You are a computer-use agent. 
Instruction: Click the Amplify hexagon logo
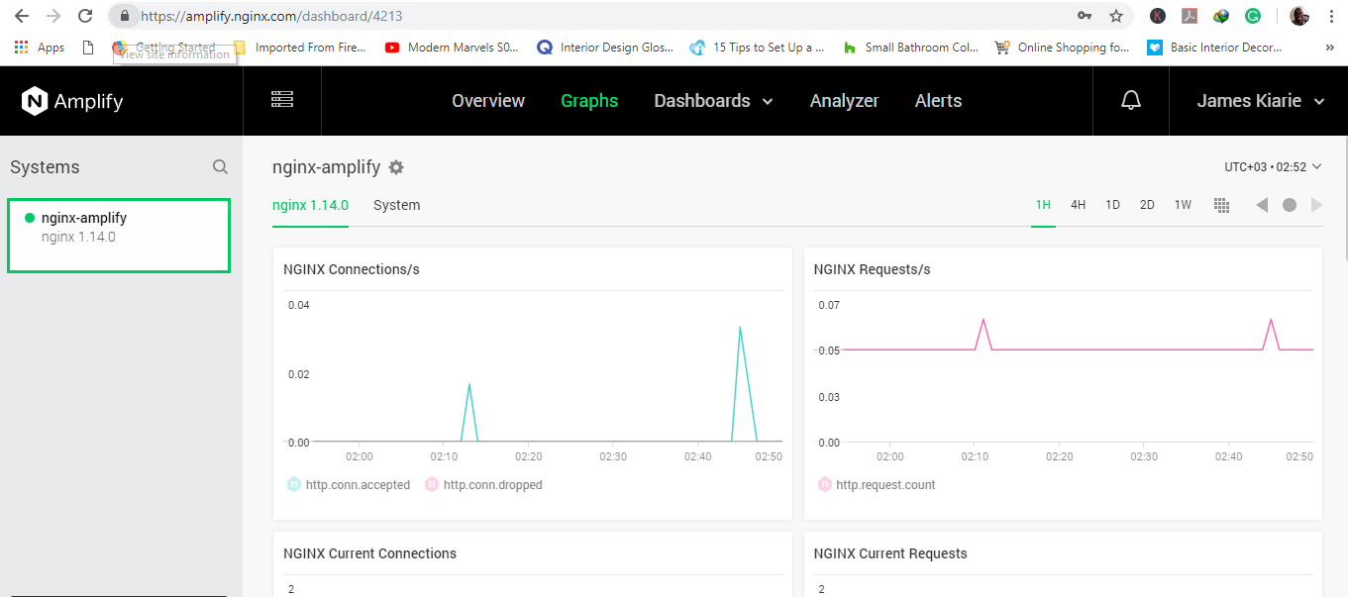click(x=35, y=101)
